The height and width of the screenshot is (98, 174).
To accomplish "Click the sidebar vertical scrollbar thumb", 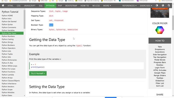I will 24,19.
